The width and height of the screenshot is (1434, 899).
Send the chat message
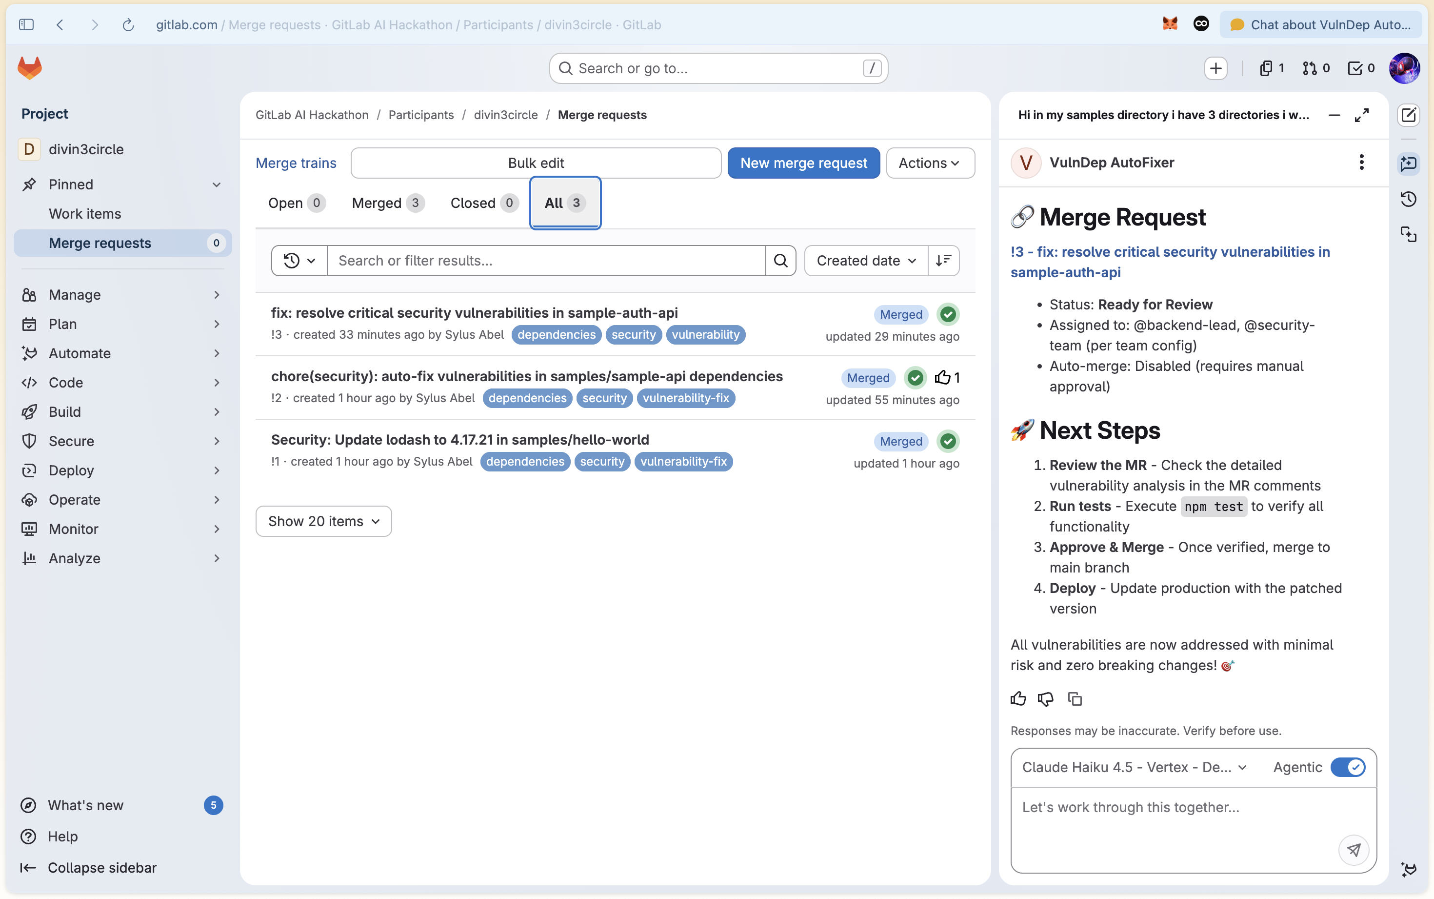point(1353,850)
